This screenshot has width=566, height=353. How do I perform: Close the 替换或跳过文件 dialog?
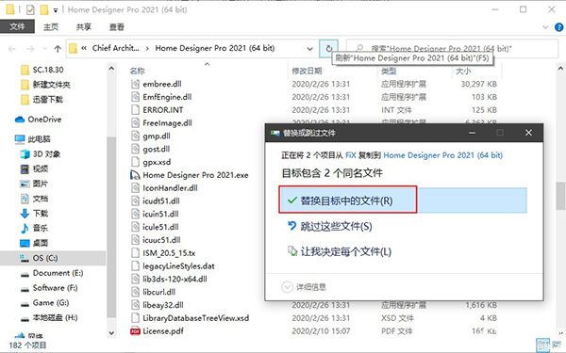[528, 133]
